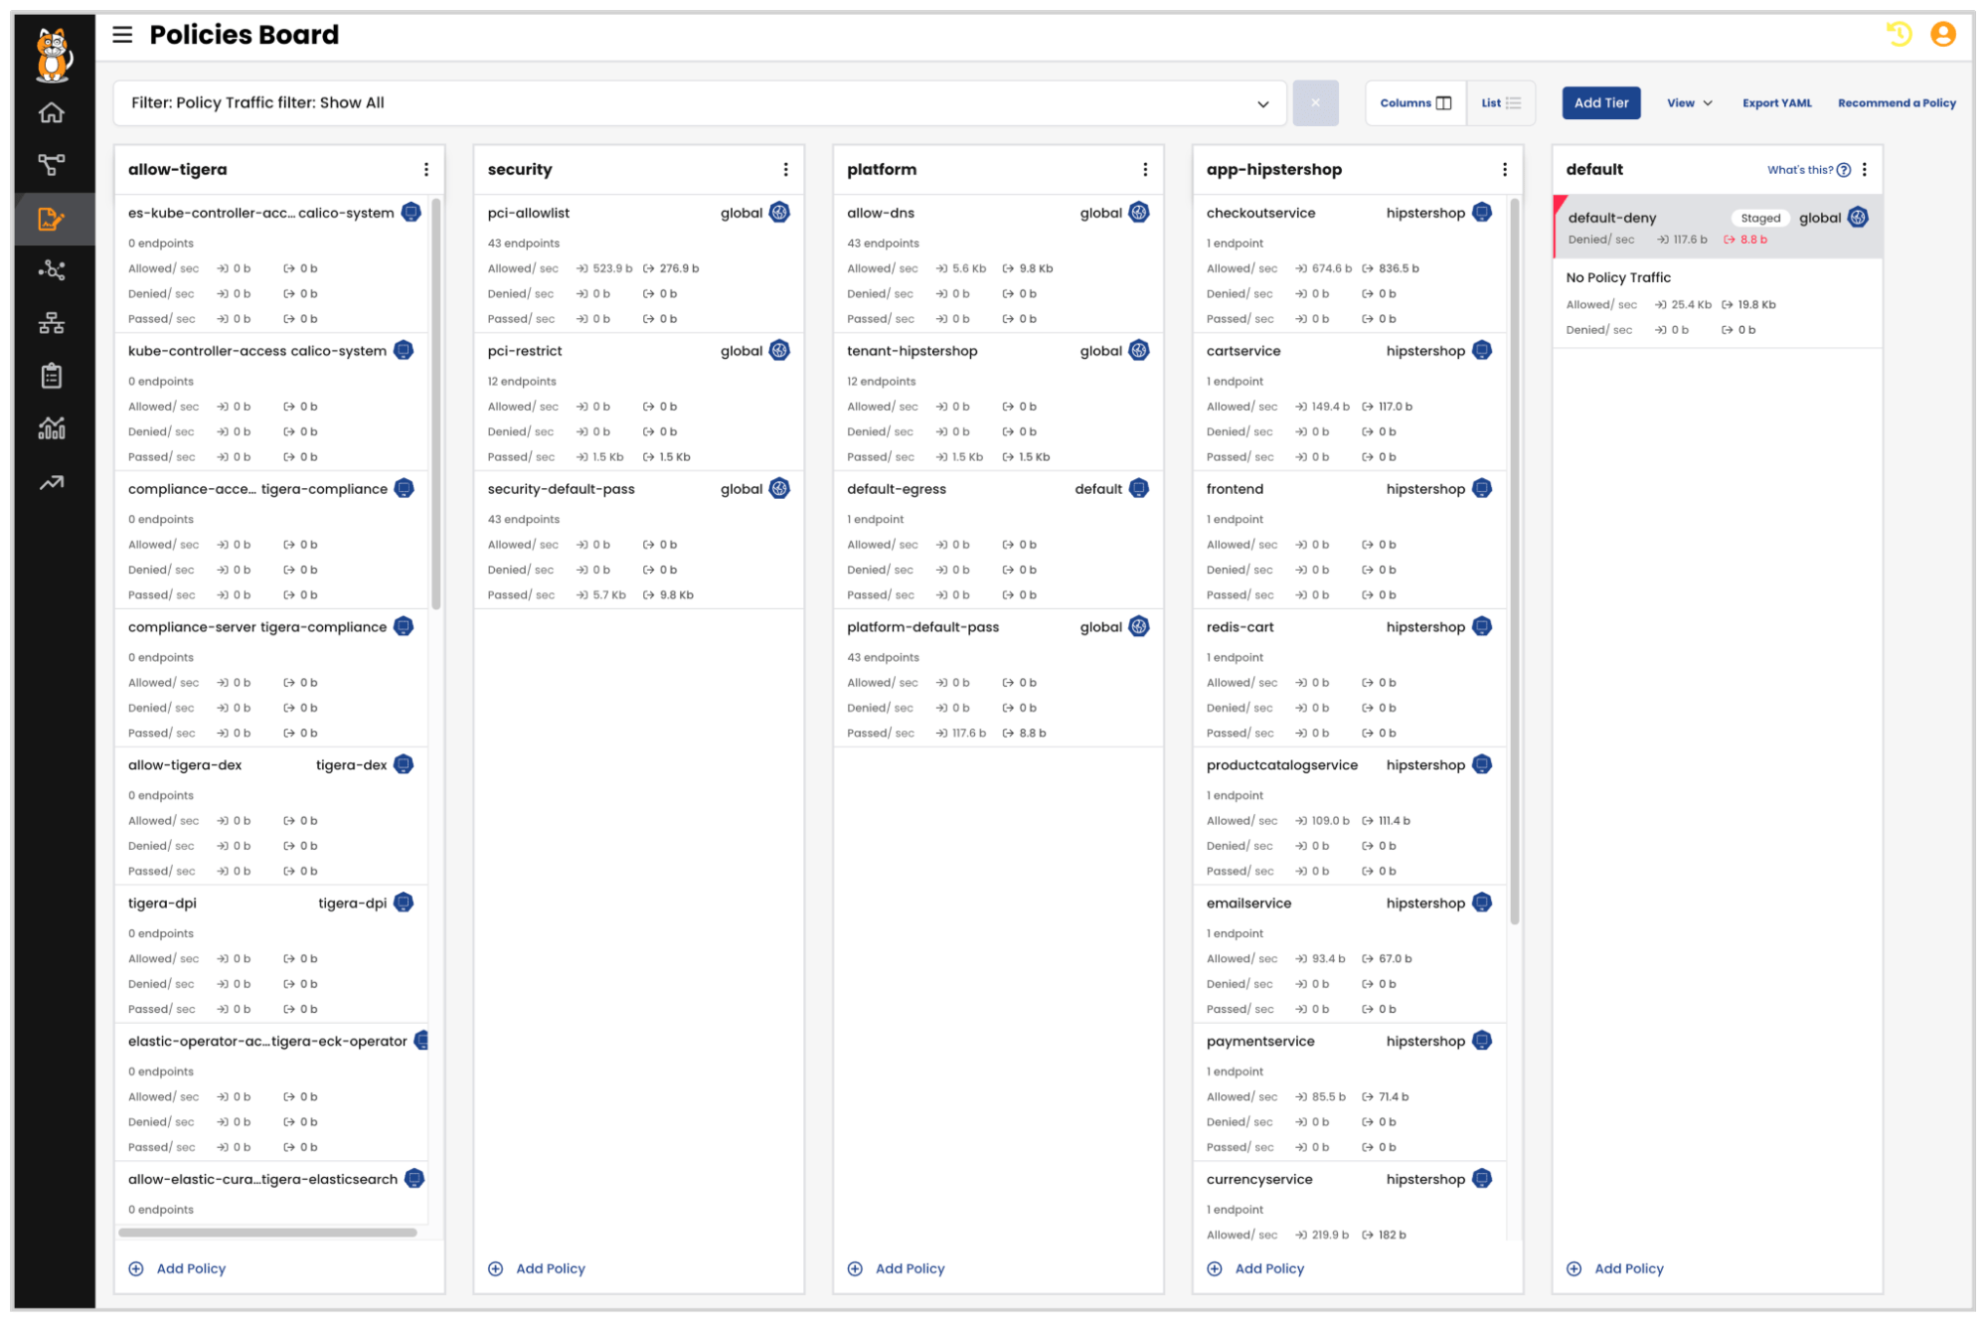Click the global icon on pci-allowlist

coord(780,213)
